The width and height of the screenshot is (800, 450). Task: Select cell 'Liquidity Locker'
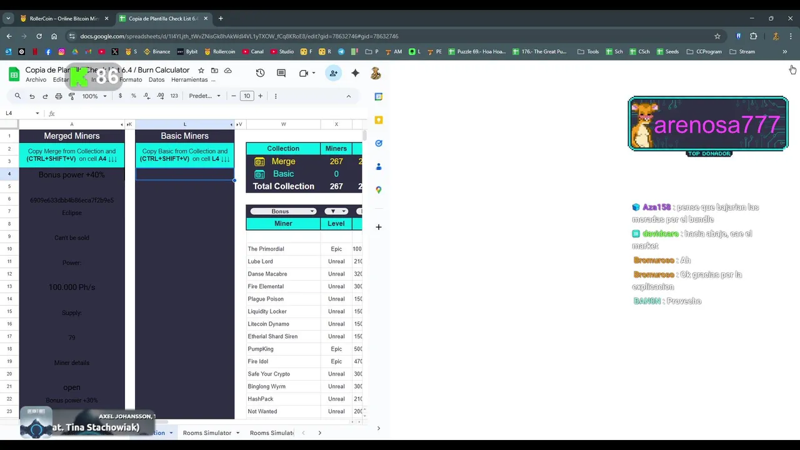pos(283,311)
